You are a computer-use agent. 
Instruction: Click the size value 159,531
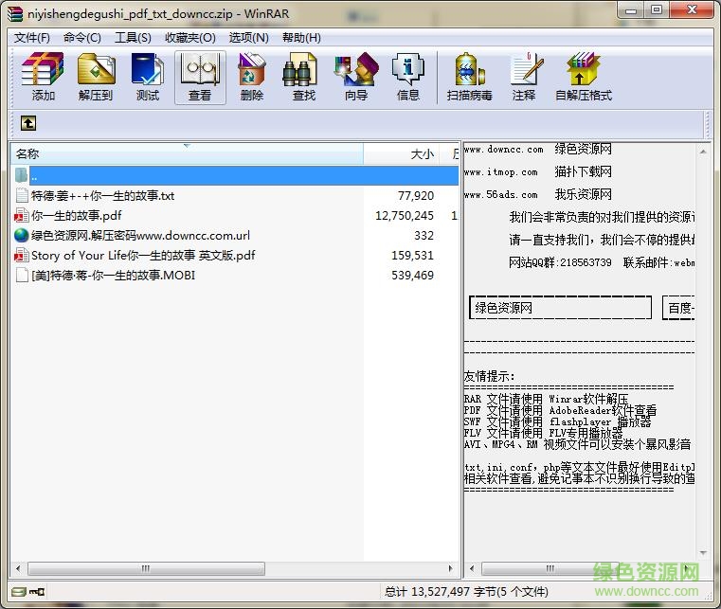pyautogui.click(x=412, y=255)
